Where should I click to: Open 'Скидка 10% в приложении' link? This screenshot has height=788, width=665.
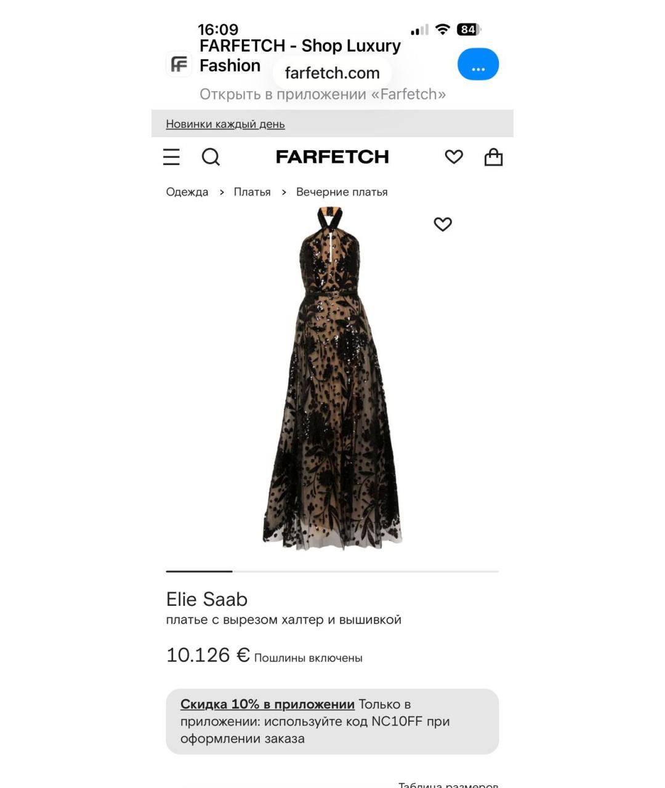coord(267,704)
